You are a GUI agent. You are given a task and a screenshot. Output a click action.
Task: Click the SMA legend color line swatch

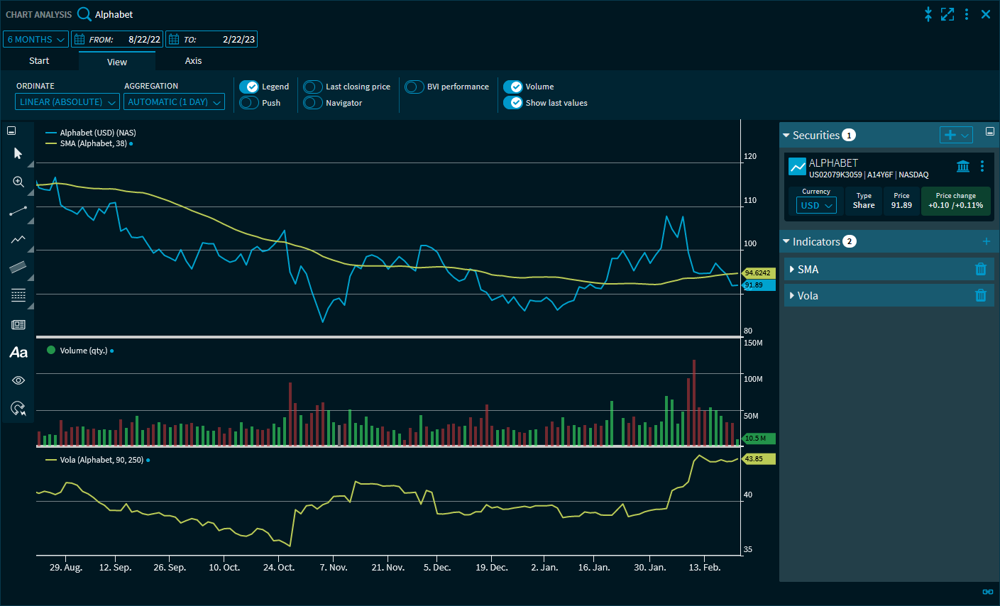point(51,143)
